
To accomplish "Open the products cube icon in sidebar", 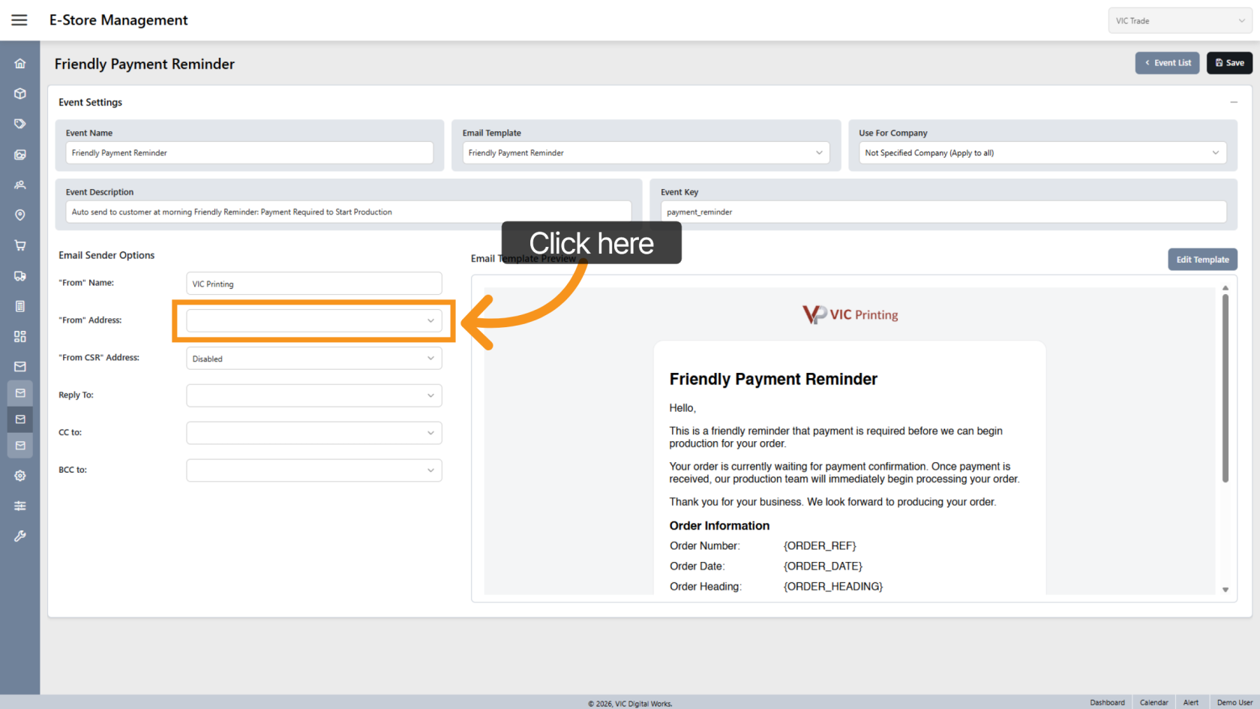I will point(20,94).
